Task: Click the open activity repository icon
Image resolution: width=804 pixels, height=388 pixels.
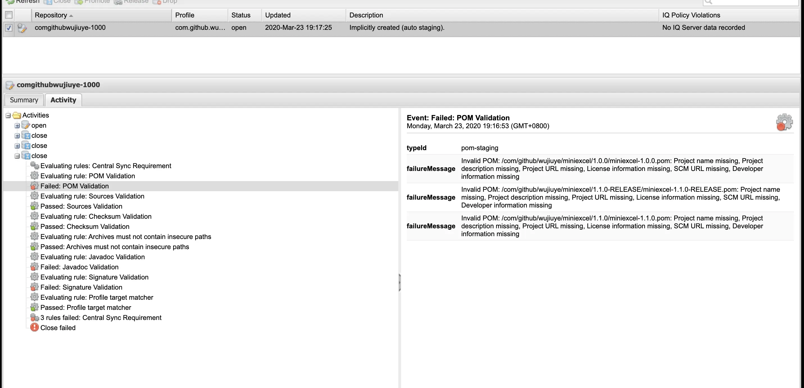Action: [x=26, y=125]
